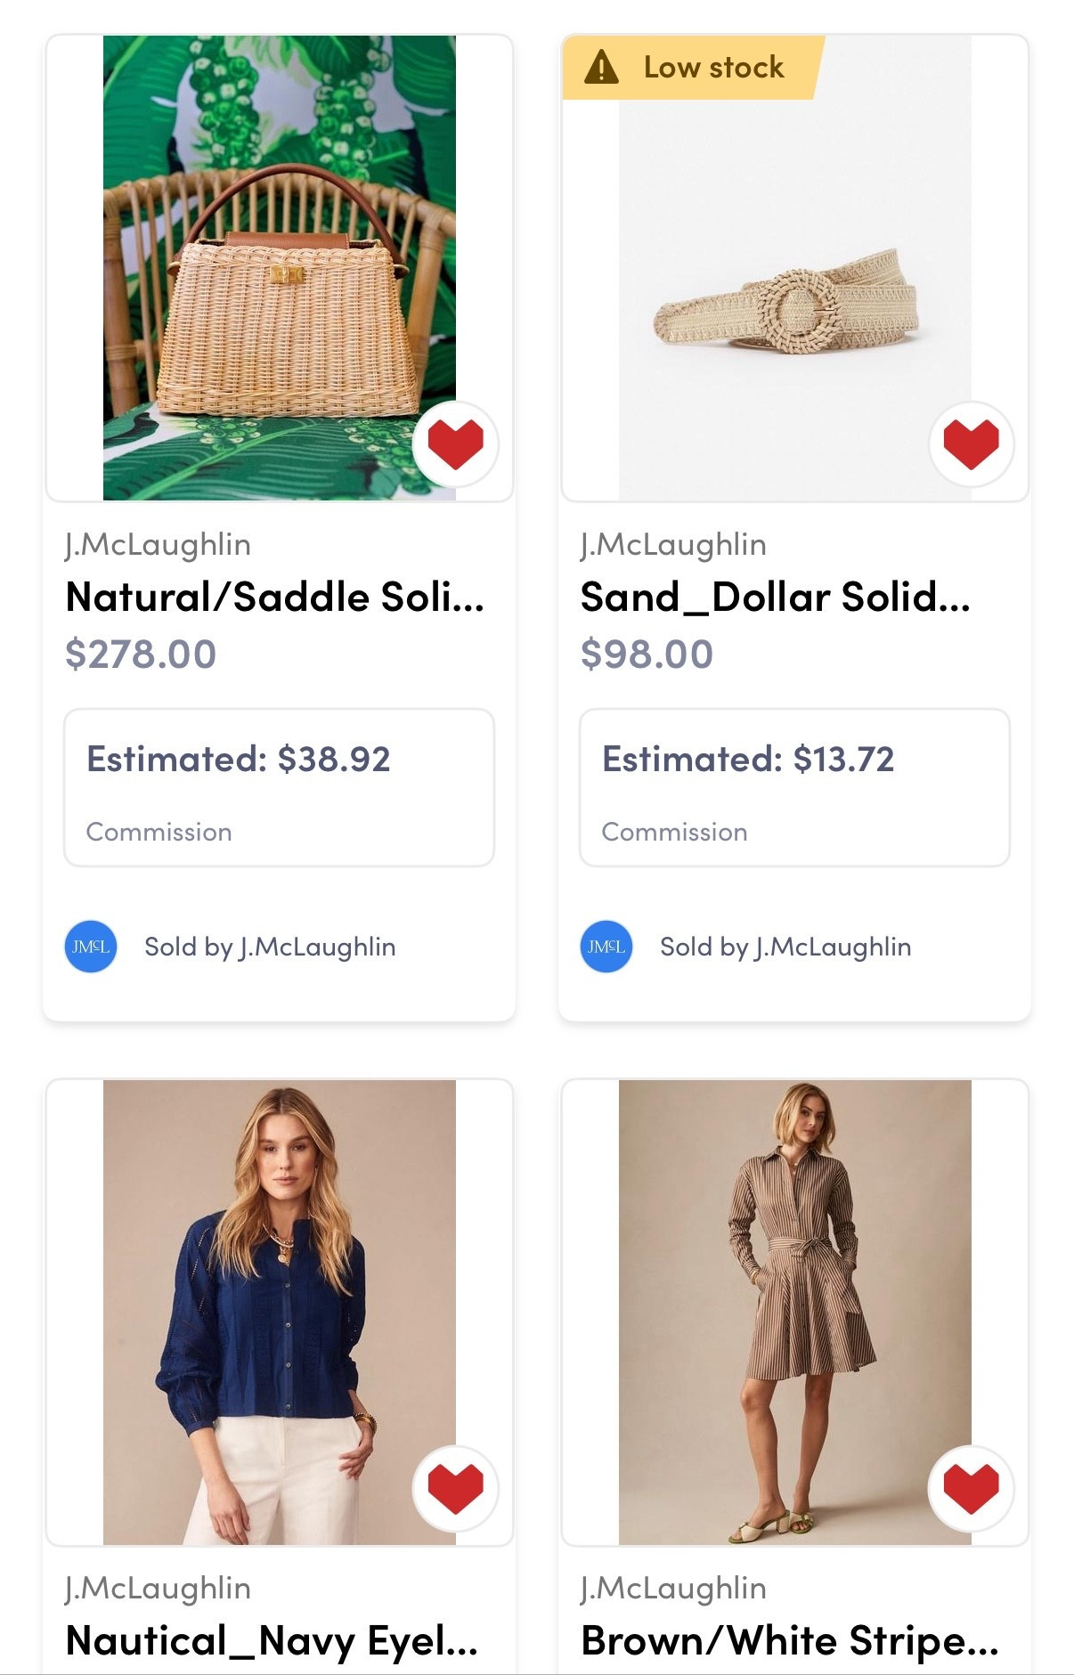The height and width of the screenshot is (1675, 1074).
Task: Remove heart from the brown striped dress
Action: 971,1488
